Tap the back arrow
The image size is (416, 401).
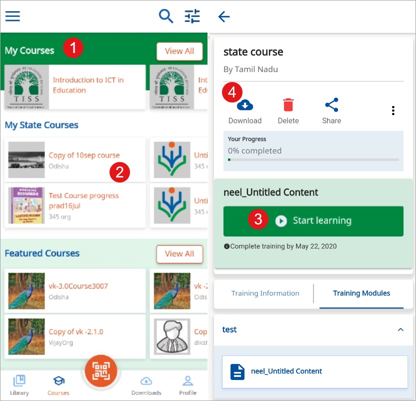(223, 17)
